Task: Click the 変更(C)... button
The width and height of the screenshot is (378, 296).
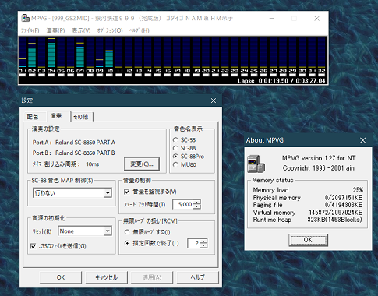Action: click(x=142, y=164)
